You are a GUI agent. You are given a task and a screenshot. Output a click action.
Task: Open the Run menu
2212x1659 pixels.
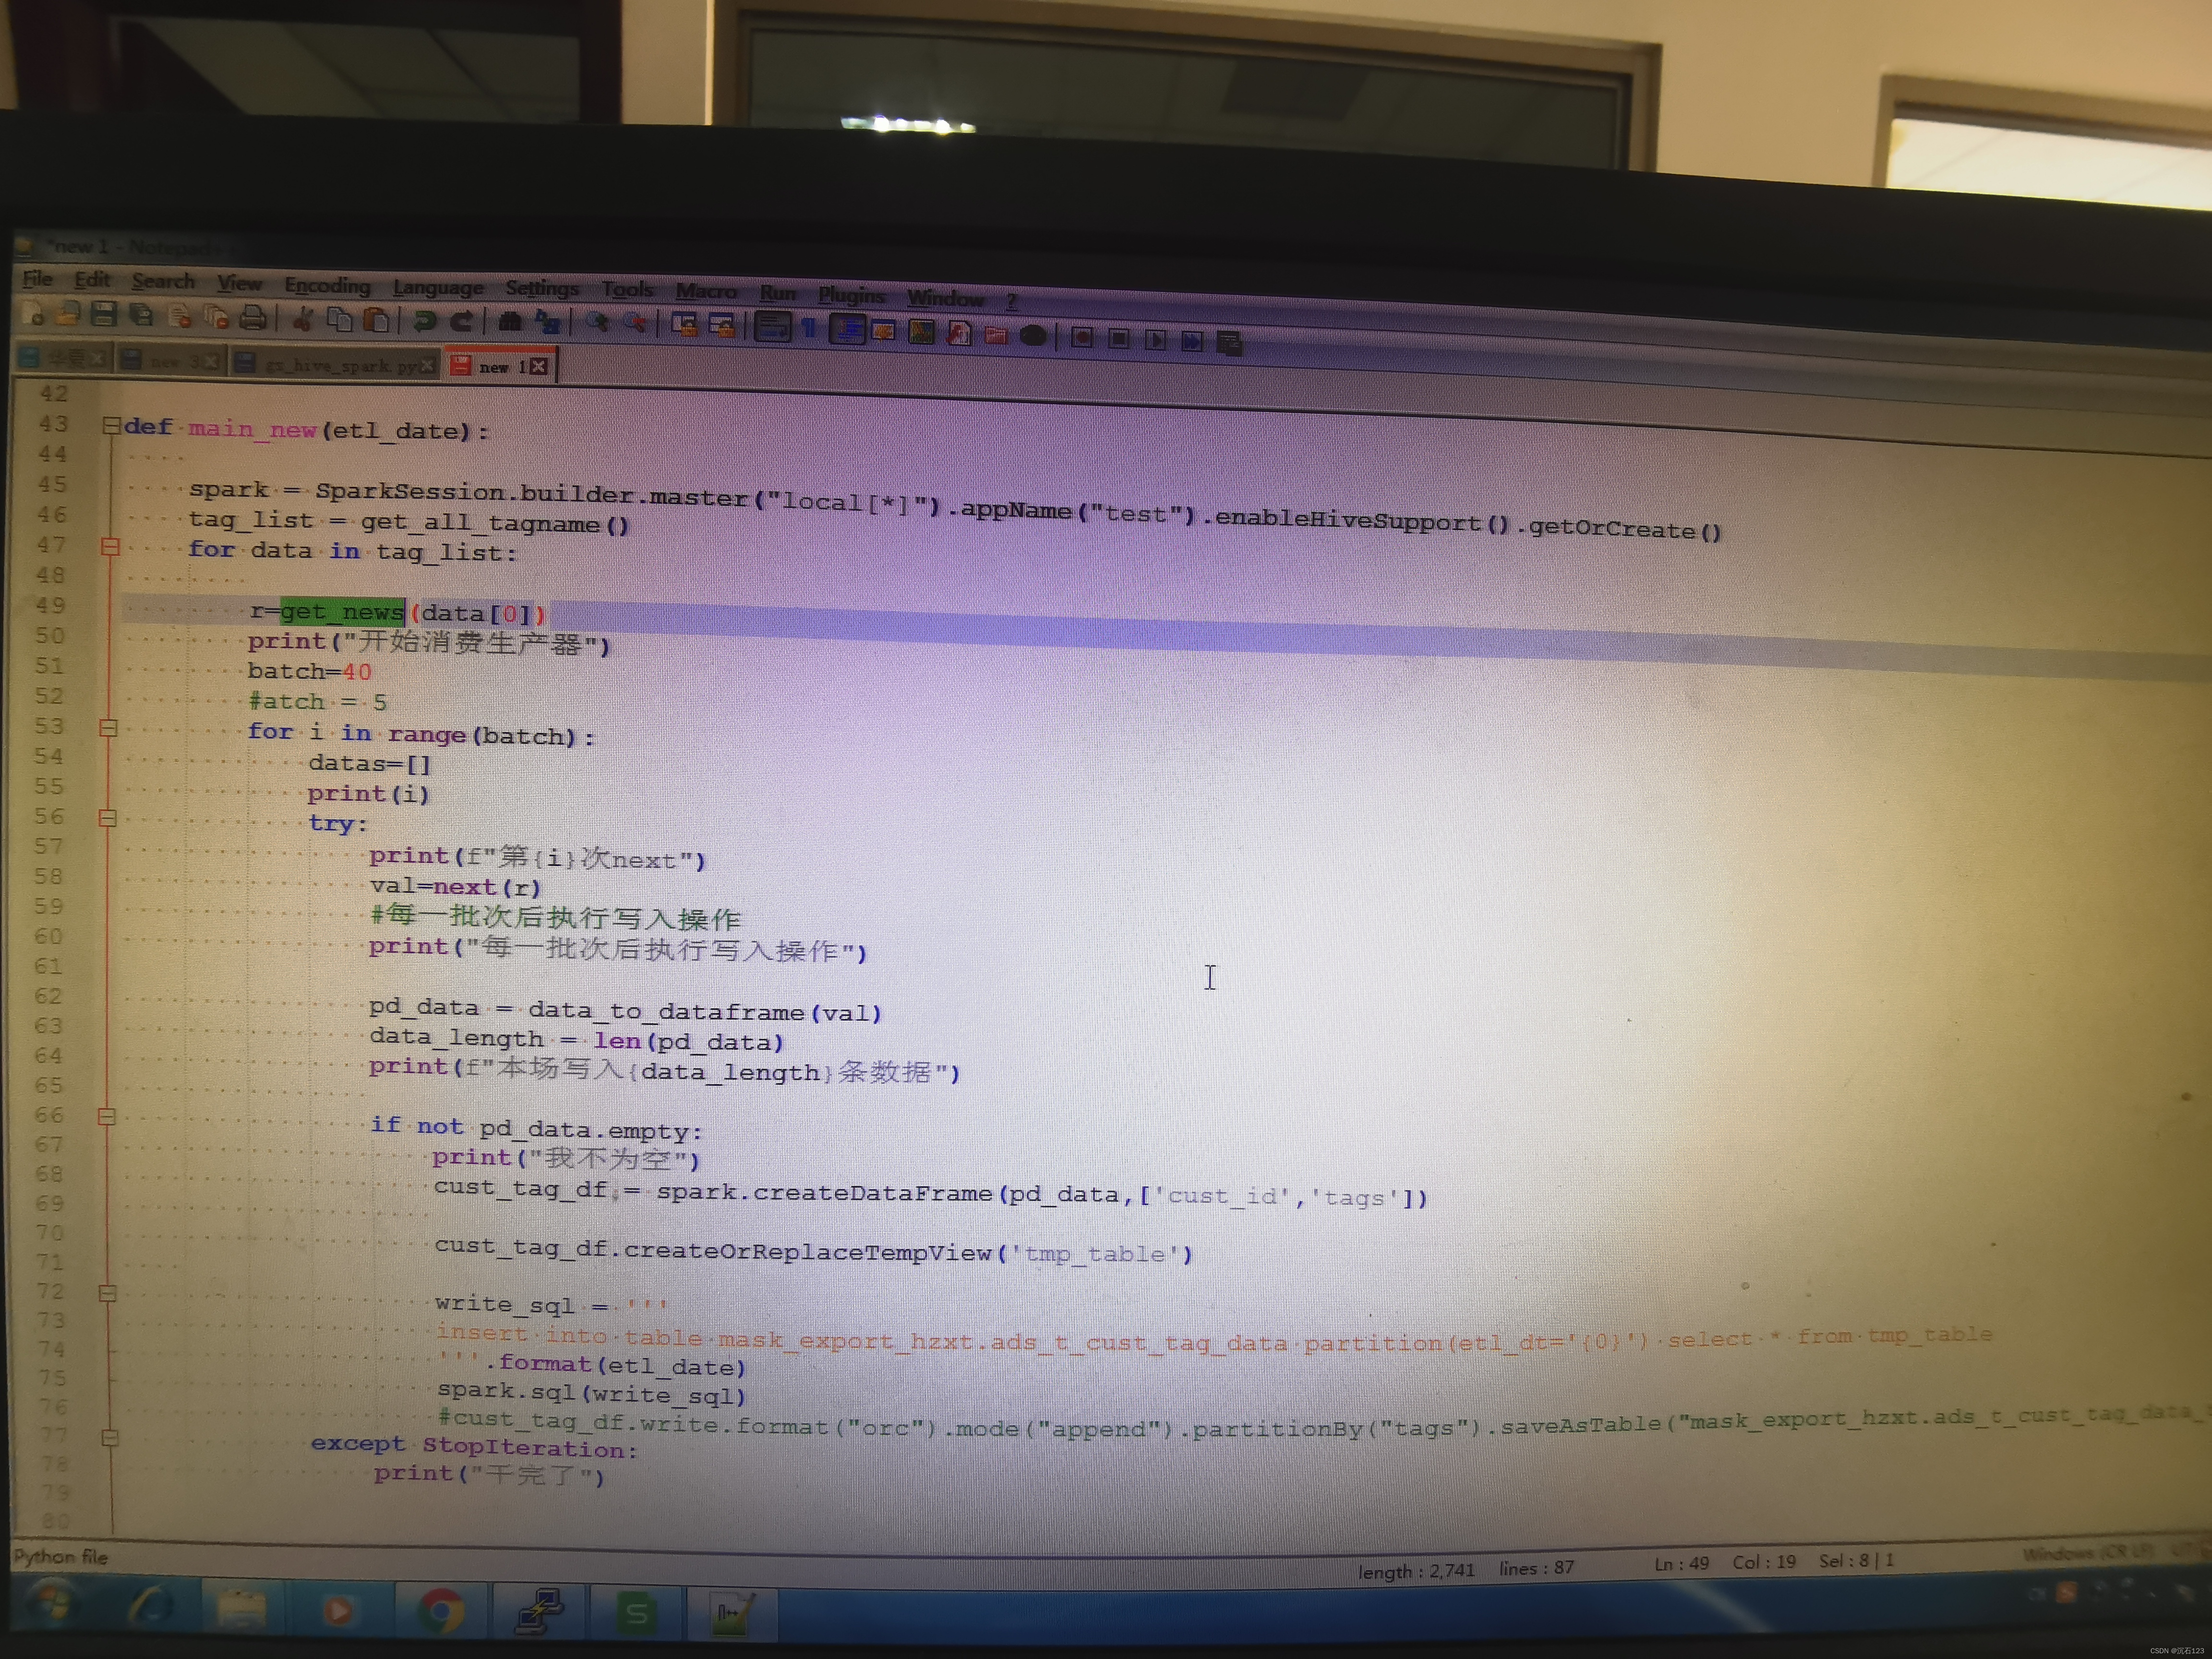(x=778, y=293)
